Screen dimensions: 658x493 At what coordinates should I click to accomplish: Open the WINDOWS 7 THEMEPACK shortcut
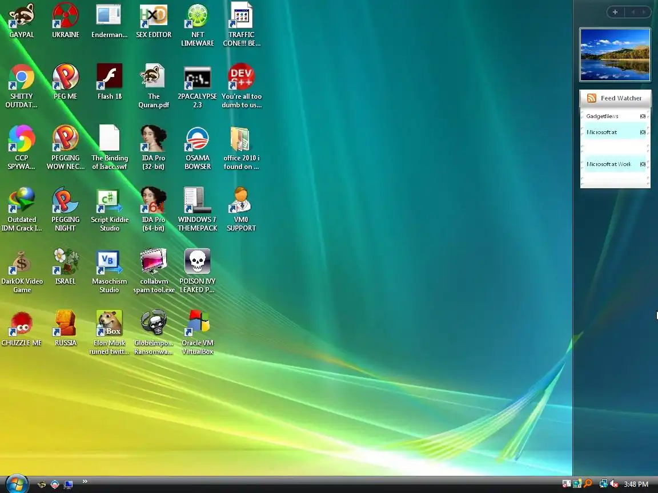[197, 209]
